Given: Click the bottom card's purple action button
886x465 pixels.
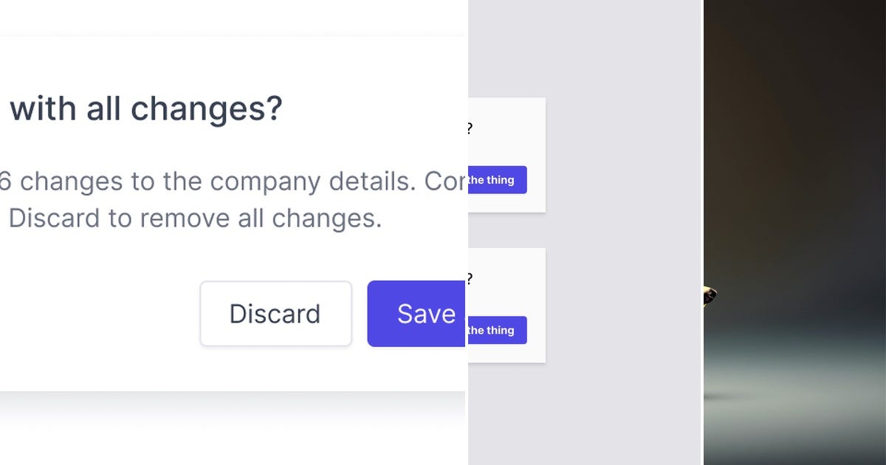Looking at the screenshot, I should coord(502,331).
